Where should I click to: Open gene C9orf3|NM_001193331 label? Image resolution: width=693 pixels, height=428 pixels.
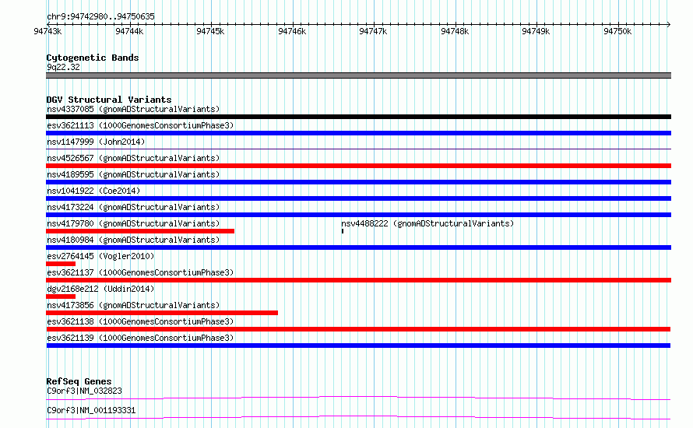click(91, 410)
